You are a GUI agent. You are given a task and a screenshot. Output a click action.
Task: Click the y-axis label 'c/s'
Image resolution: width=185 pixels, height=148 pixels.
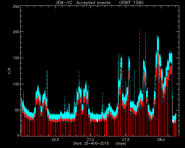pos(9,71)
